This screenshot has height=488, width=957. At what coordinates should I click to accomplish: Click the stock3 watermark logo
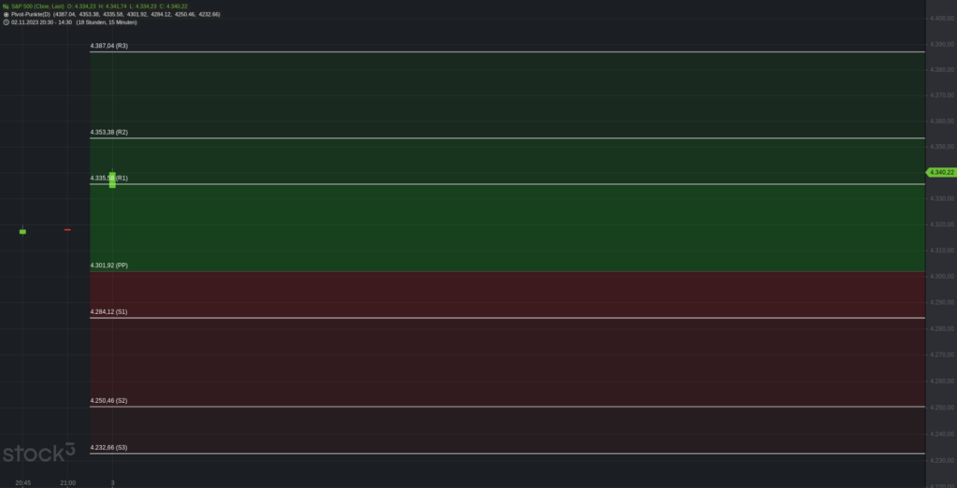point(38,452)
